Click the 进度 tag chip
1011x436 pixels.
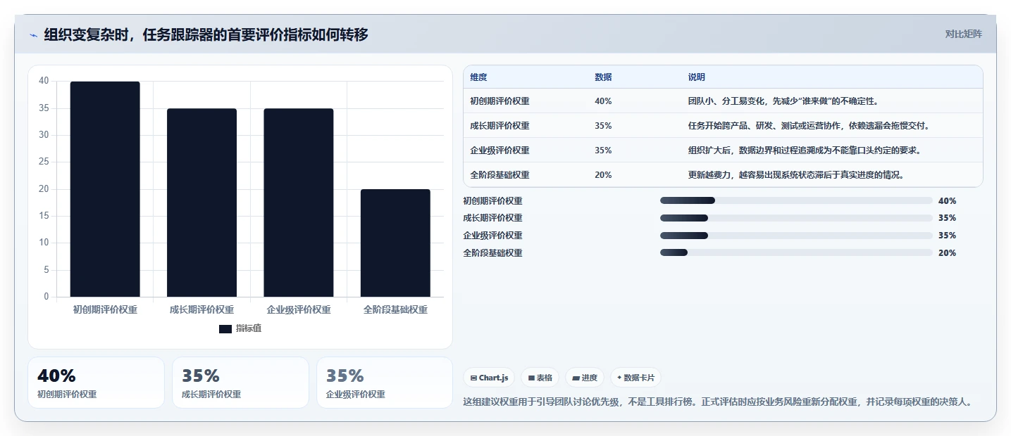click(x=585, y=378)
